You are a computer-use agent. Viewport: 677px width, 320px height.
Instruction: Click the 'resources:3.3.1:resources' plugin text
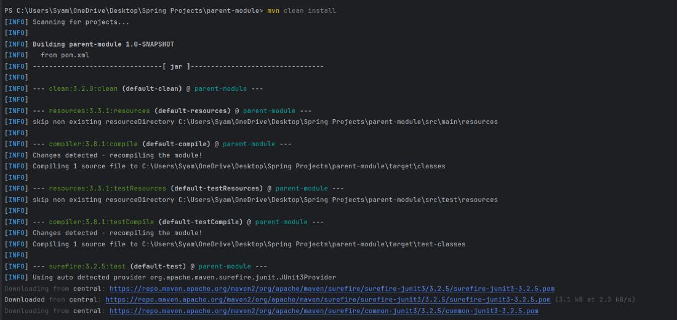[99, 111]
